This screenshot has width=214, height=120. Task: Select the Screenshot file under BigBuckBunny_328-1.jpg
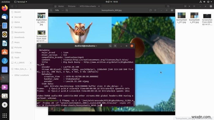click(x=41, y=36)
